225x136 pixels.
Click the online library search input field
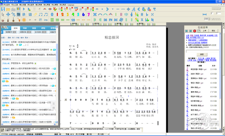[203, 51]
